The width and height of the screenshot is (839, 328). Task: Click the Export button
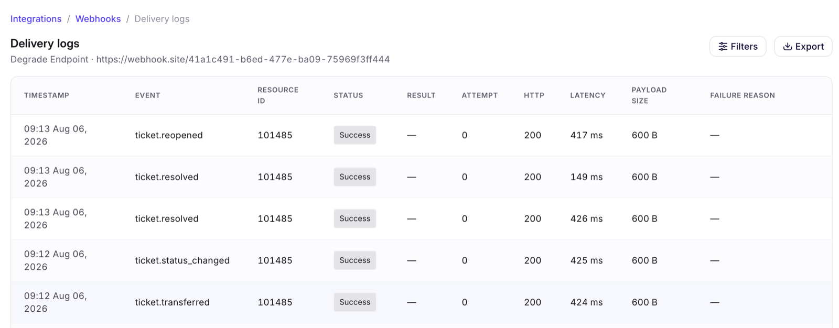click(803, 47)
